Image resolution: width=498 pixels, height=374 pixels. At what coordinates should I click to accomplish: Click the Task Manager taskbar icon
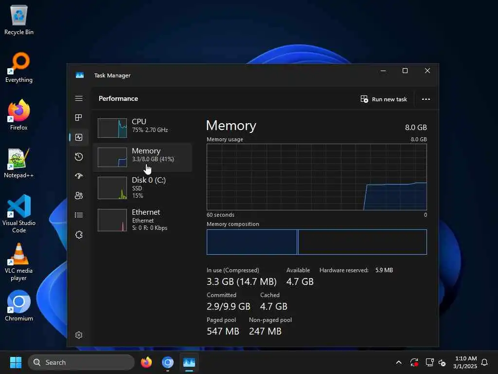pos(189,362)
